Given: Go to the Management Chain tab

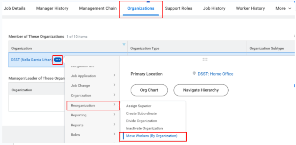Looking at the screenshot, I should click(x=98, y=8).
